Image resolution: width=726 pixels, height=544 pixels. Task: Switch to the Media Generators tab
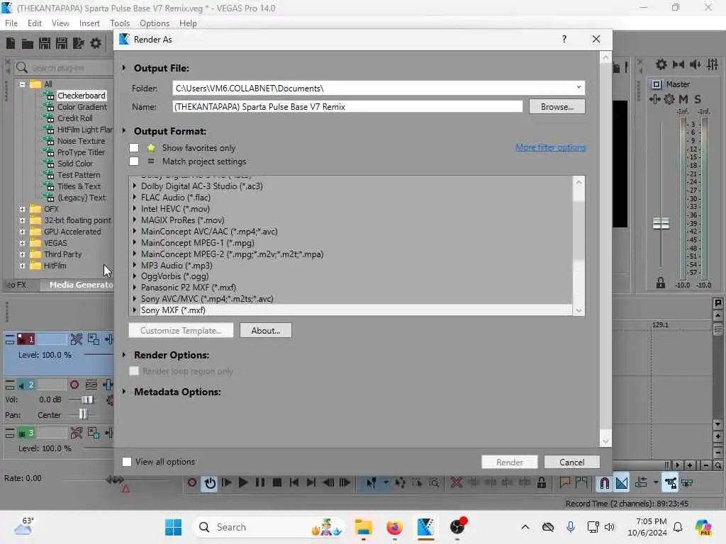(78, 285)
